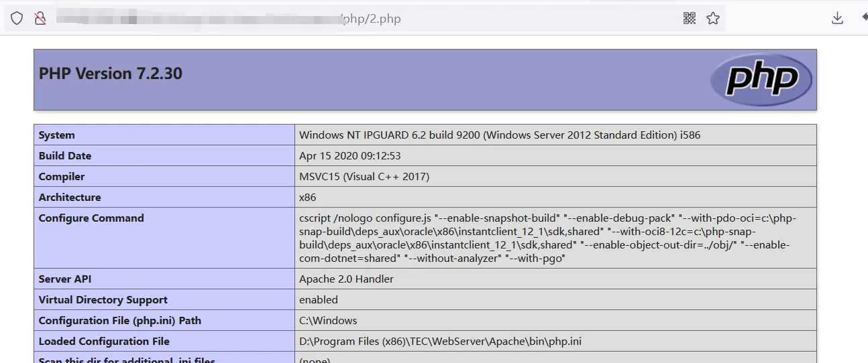Click the PHP logo image
868x363 pixels.
(x=761, y=80)
